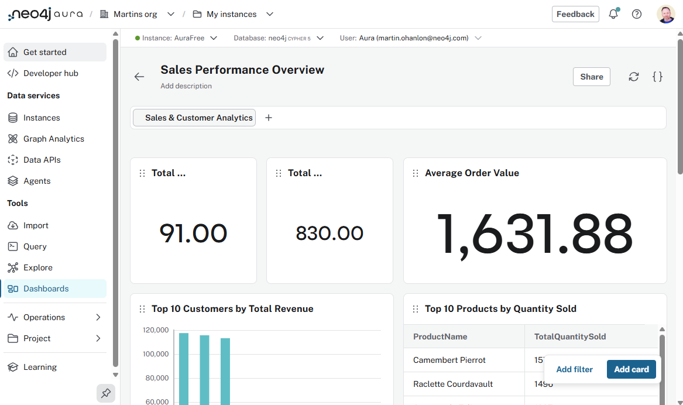Expand the Database neo4j dropdown
This screenshot has width=683, height=405.
pos(320,37)
